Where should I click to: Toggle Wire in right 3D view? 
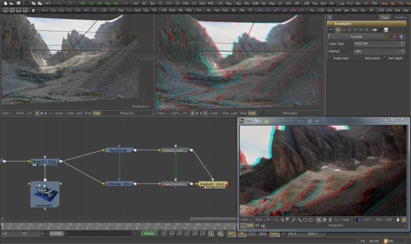point(226,113)
